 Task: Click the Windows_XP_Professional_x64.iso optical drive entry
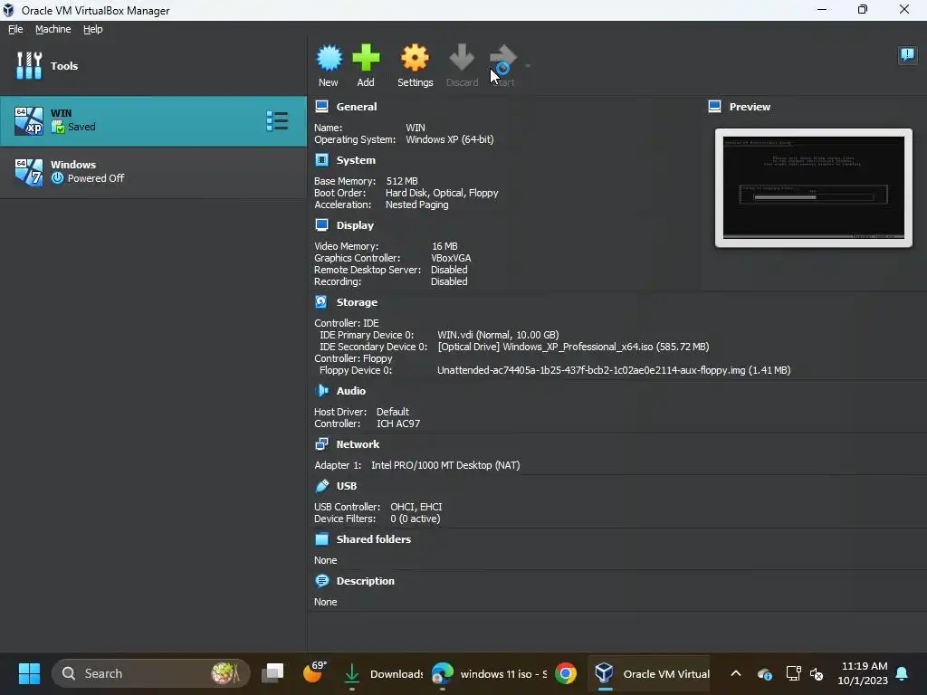coord(573,347)
